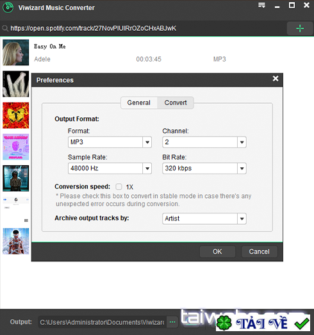Select the Easy On Me album thumbnail
314x335 pixels.
click(15, 53)
